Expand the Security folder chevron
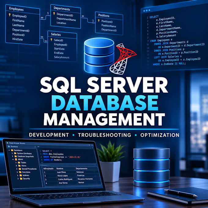The image size is (208, 208). click(18, 179)
